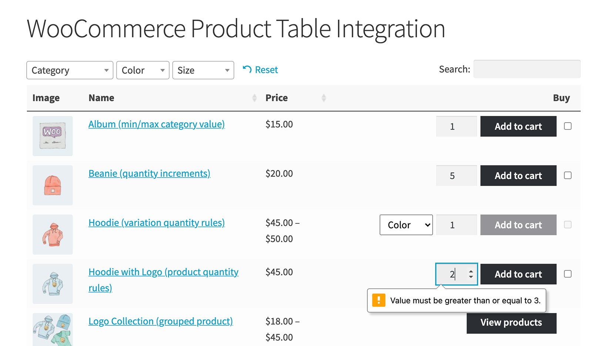
Task: Sort the table by the Name column arrows
Action: [x=255, y=97]
